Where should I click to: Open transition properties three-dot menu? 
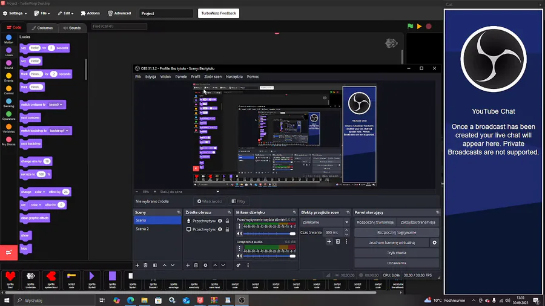pos(346,241)
